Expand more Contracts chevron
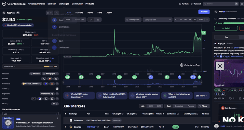The width and height of the screenshot is (244, 130). click(57, 84)
